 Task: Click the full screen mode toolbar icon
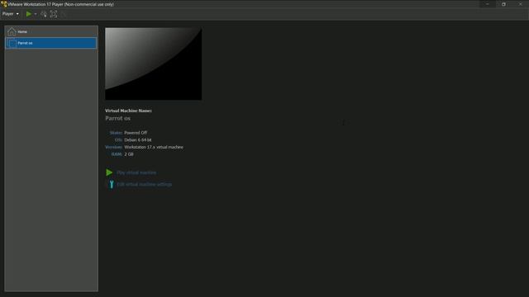[x=53, y=14]
